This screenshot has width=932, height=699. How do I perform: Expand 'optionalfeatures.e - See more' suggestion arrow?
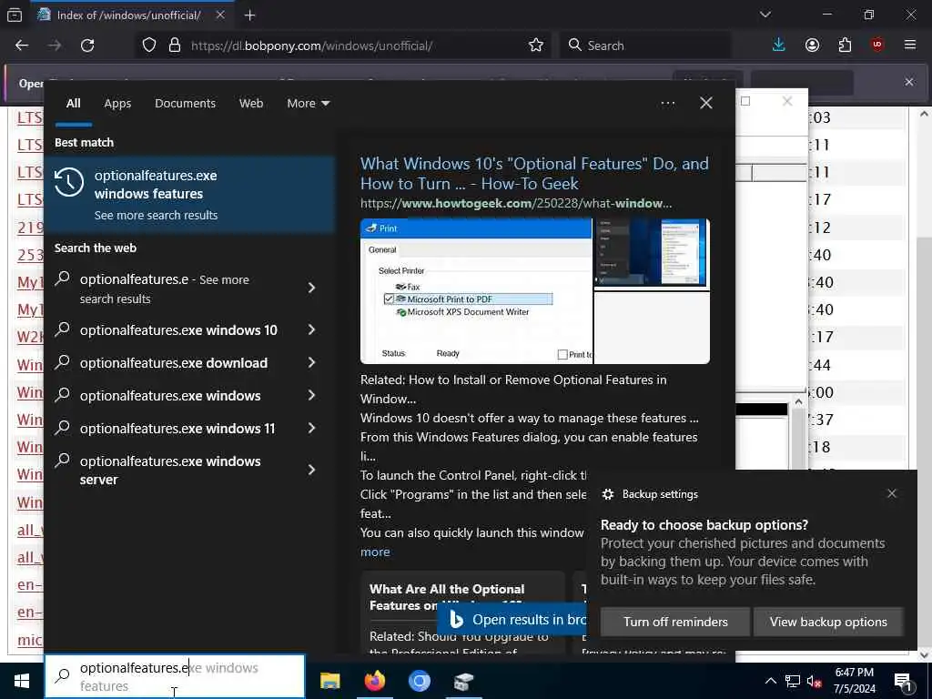point(311,289)
